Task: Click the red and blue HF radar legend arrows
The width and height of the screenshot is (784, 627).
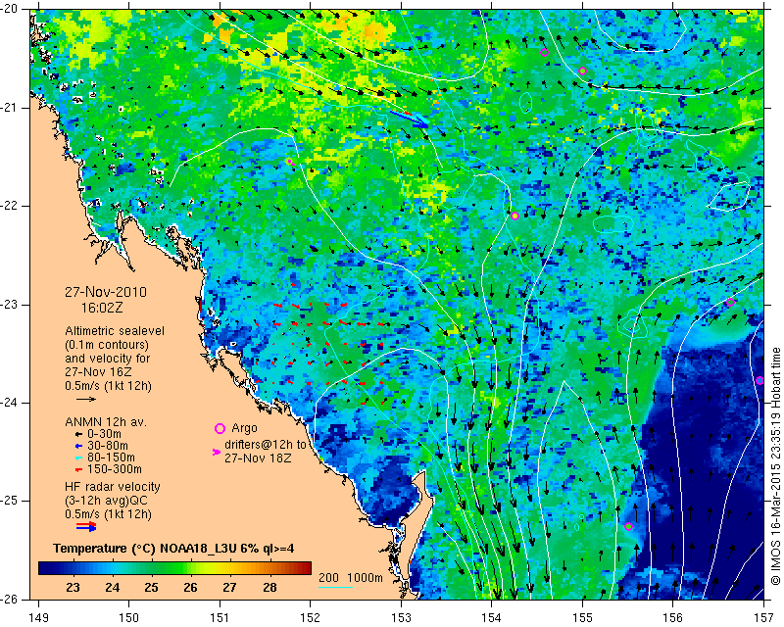Action: 86,526
